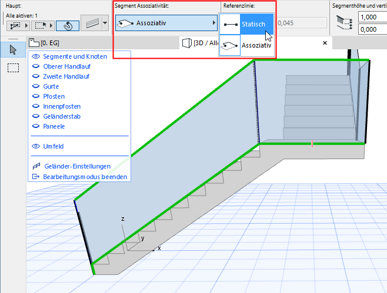
Task: Select the Arrow tool in toolbox
Action: coord(13,50)
